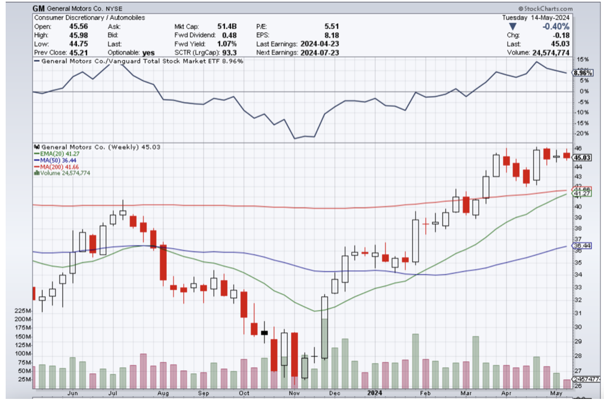Viewport: 604px width, 404px height.
Task: Click the solid black candlestick in October
Action: coord(264,332)
